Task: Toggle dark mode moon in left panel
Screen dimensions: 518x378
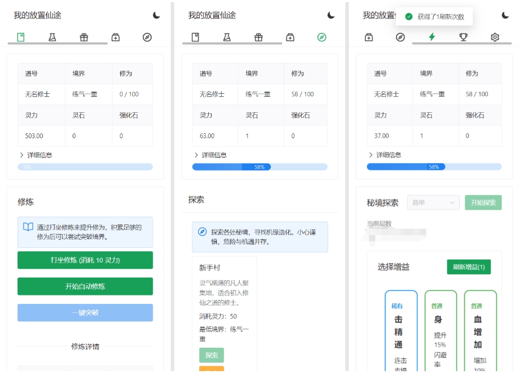Action: point(156,15)
